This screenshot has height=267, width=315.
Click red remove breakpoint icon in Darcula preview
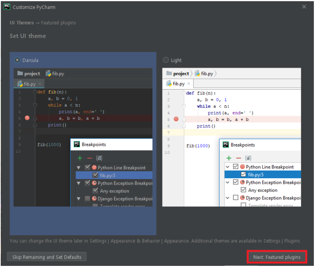tap(89, 158)
